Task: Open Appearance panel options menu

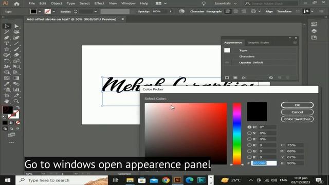Action: (x=295, y=43)
